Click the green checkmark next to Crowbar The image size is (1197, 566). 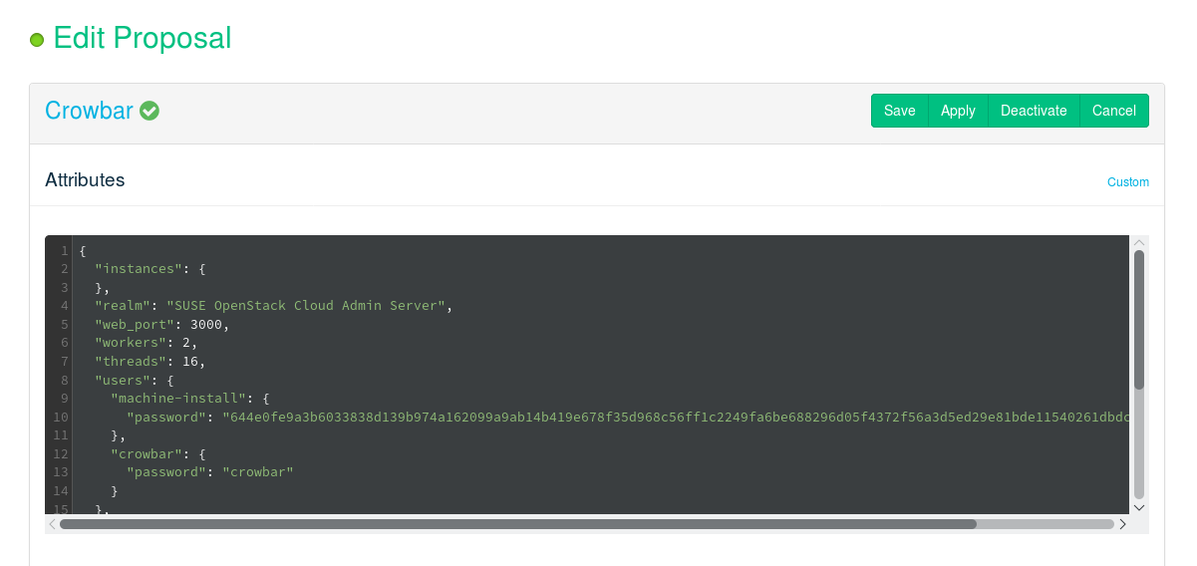(150, 111)
